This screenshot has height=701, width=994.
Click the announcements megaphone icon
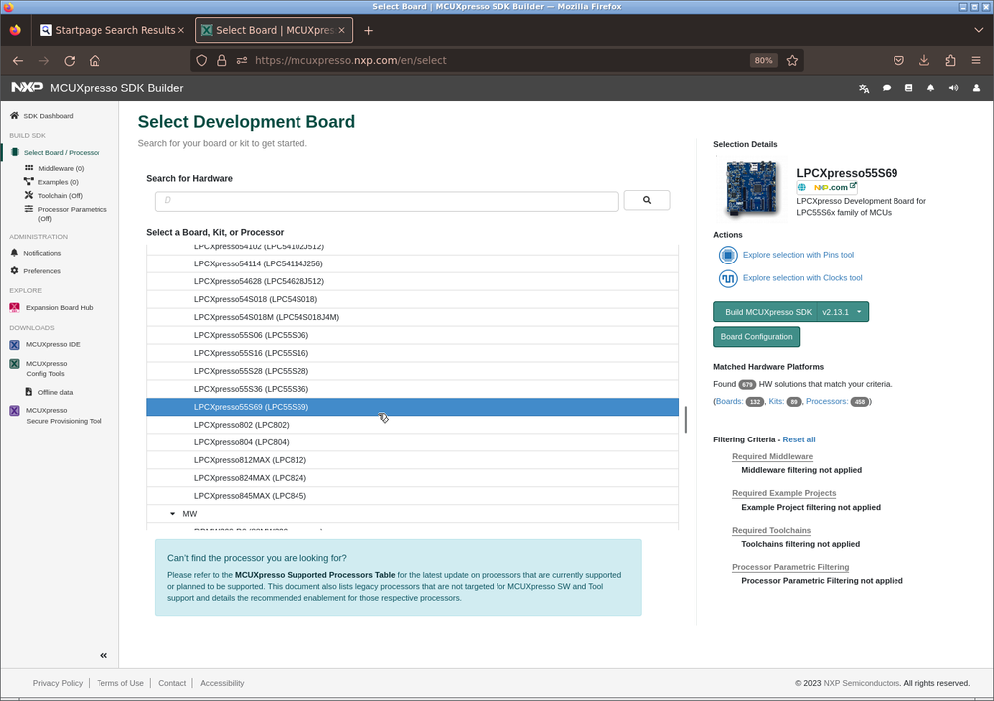(x=953, y=88)
